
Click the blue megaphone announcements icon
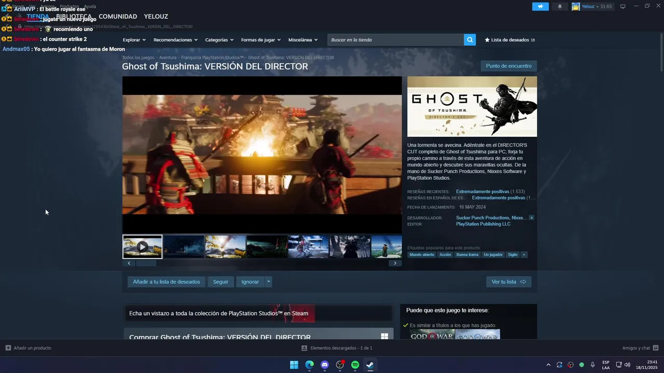540,6
